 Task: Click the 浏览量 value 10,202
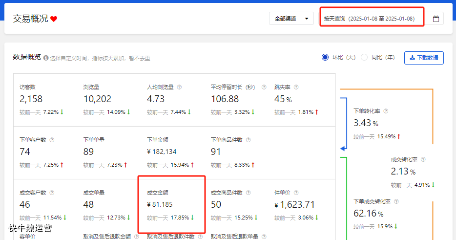coord(97,99)
